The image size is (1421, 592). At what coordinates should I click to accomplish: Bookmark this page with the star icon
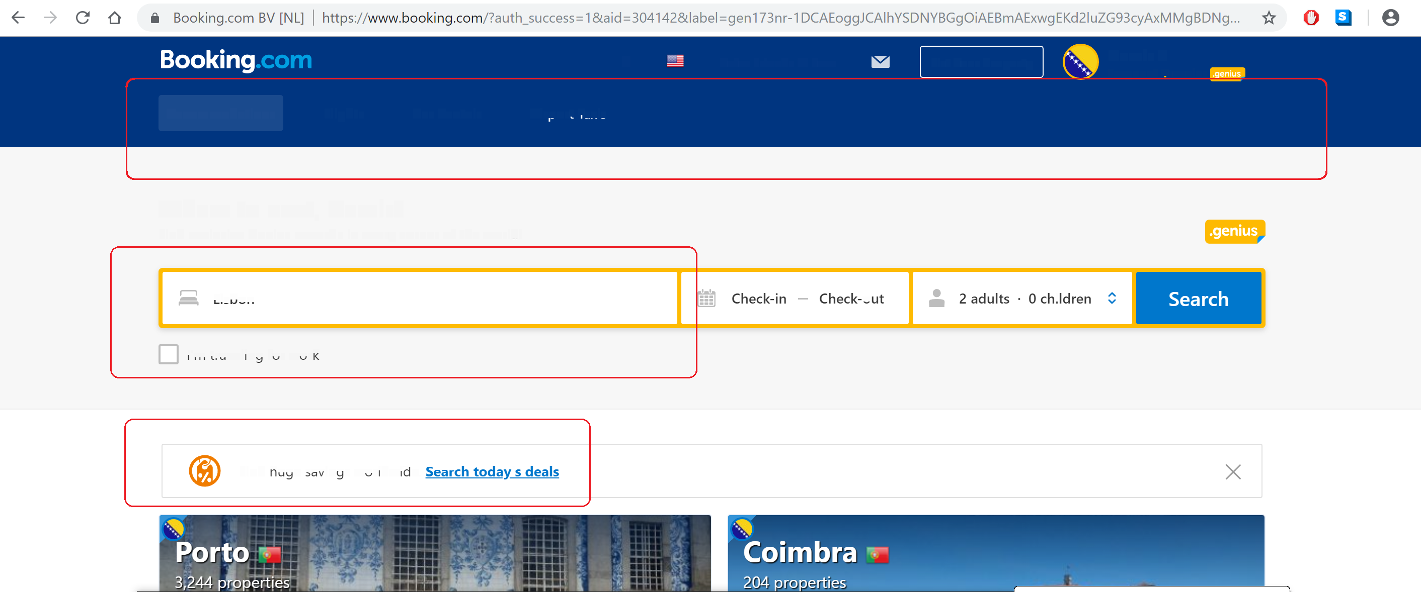pyautogui.click(x=1269, y=18)
